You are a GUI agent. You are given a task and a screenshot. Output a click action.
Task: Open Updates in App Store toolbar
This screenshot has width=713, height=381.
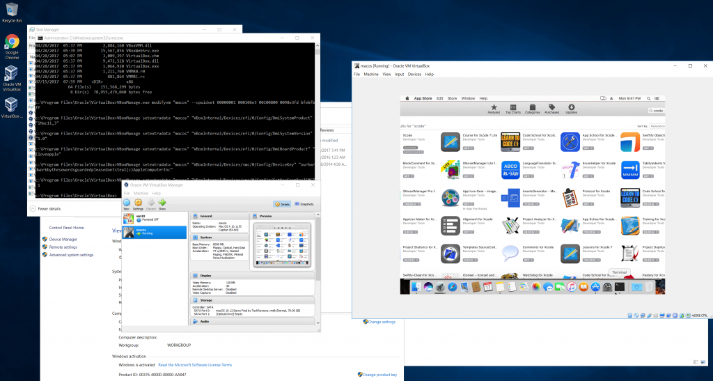click(x=571, y=108)
